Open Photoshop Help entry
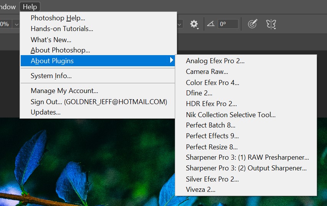Viewport: 327px width, 206px height. click(98, 18)
